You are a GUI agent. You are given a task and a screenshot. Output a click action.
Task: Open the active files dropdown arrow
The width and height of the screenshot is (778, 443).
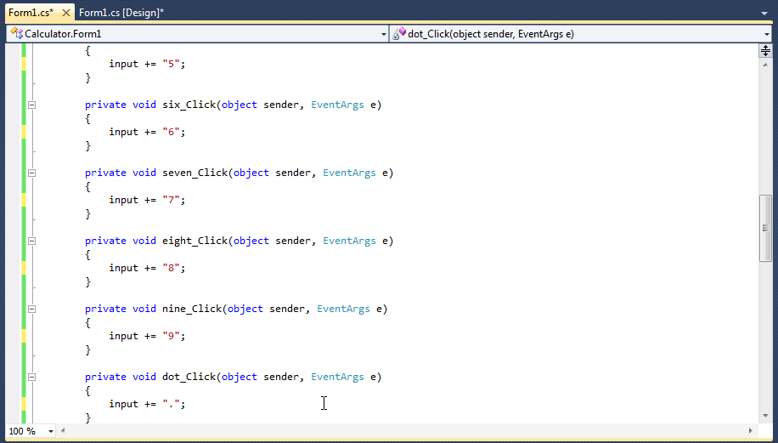coord(764,14)
